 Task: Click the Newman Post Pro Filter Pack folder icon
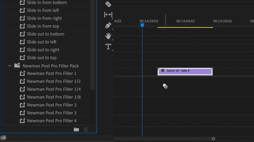[17, 65]
